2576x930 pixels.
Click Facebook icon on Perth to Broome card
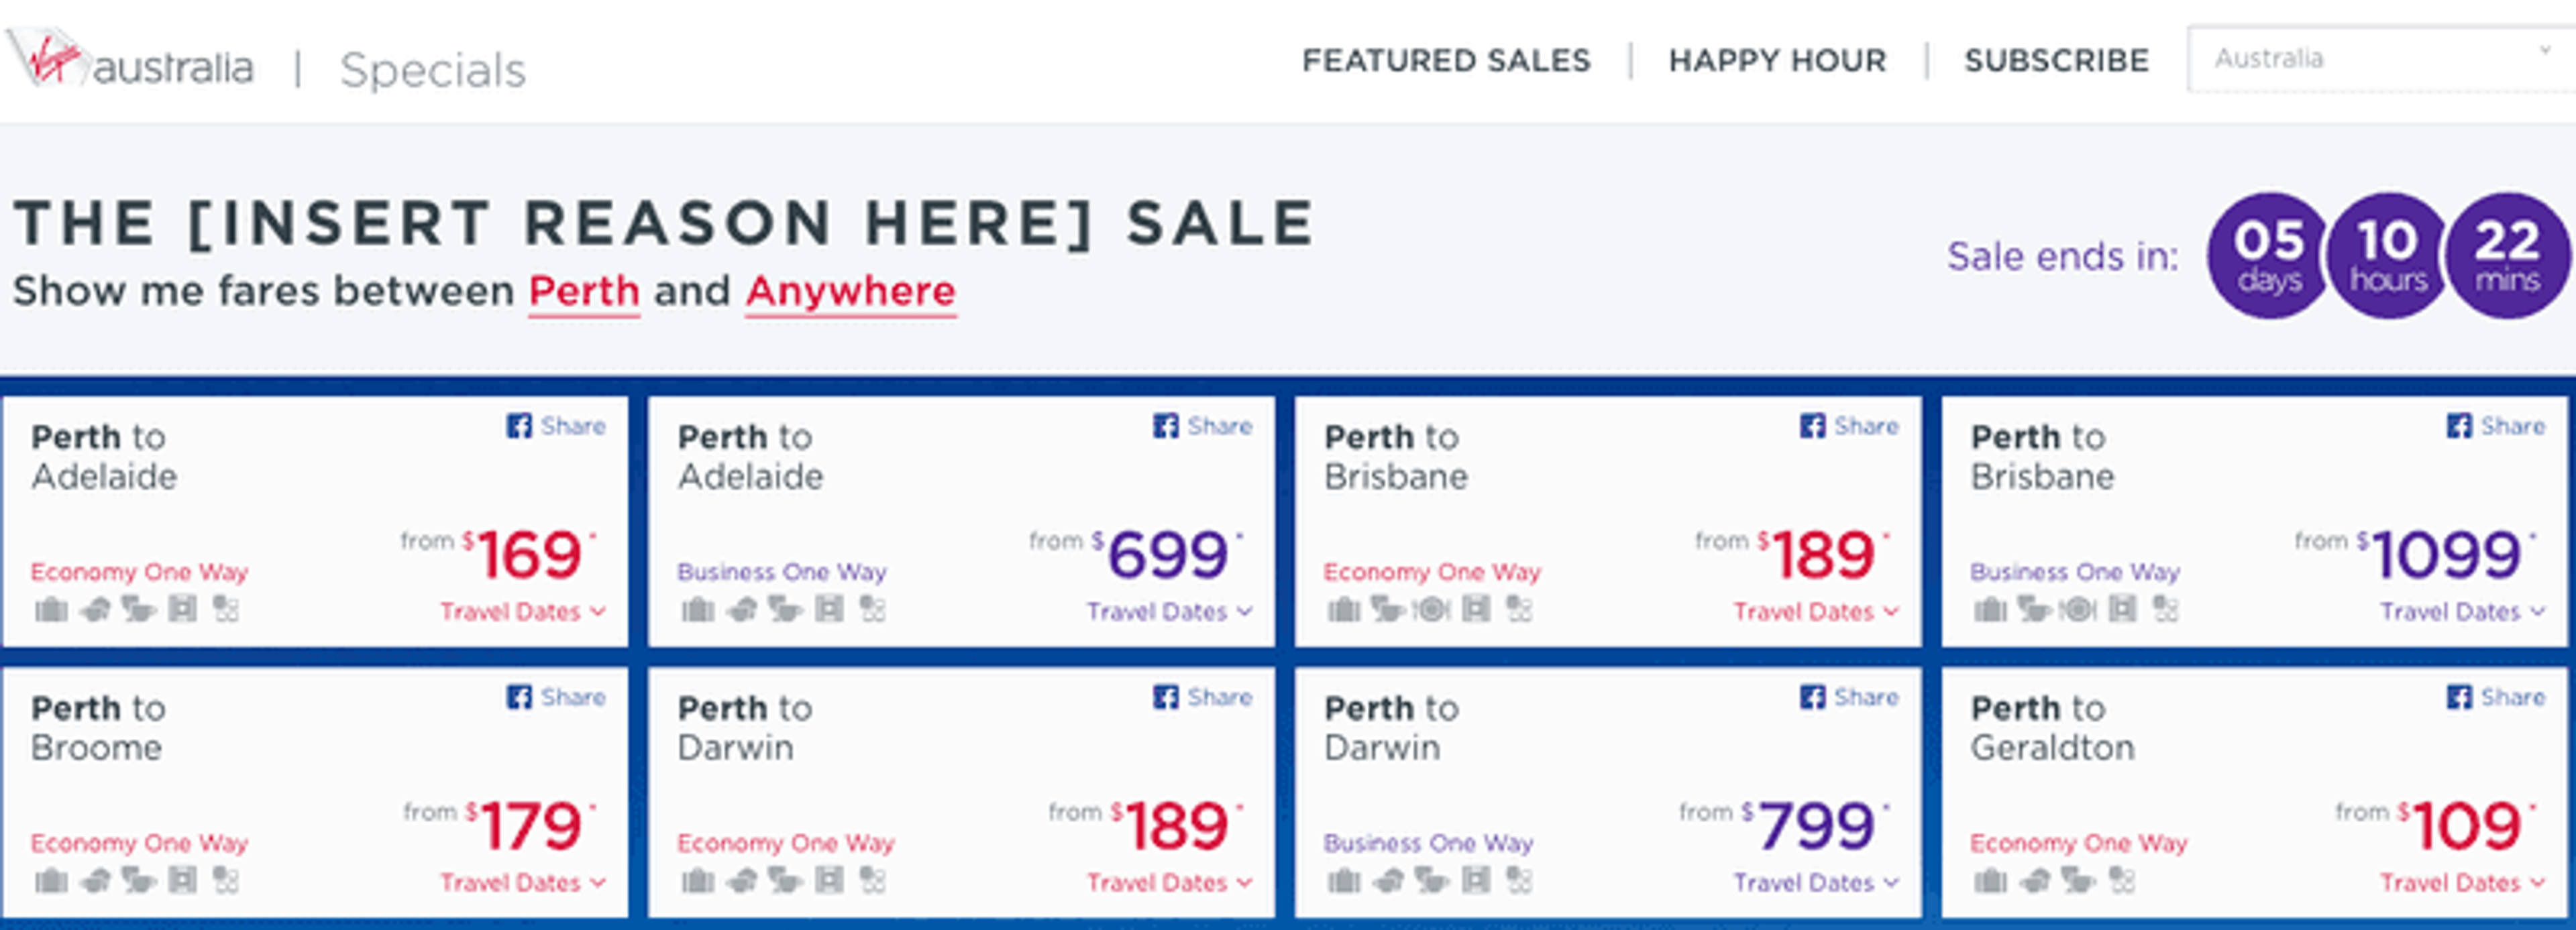click(x=518, y=697)
